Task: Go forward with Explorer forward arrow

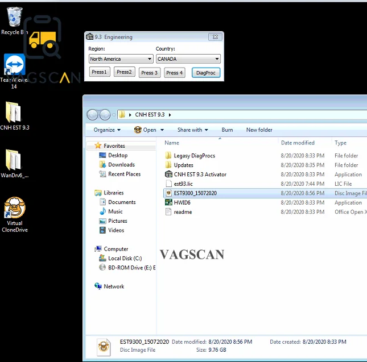Action: pos(105,115)
